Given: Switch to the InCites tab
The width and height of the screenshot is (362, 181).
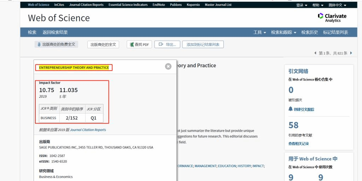Looking at the screenshot, I should [59, 5].
